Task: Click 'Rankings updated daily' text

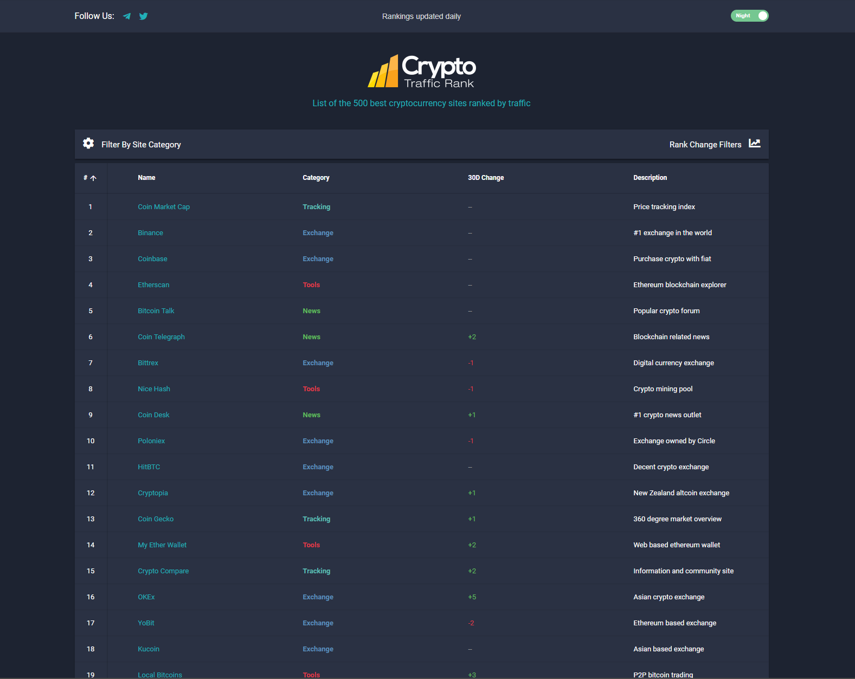Action: click(421, 17)
